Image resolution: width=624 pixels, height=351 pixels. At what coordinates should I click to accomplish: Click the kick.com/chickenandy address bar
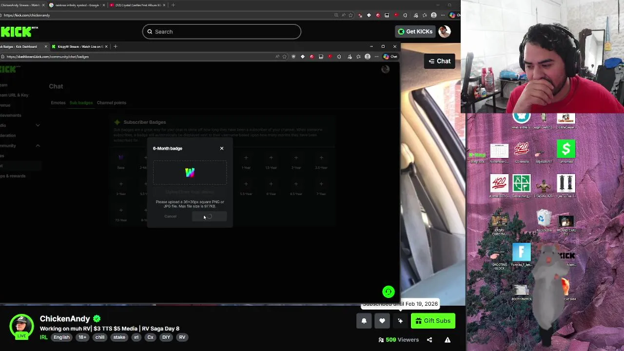(166, 15)
